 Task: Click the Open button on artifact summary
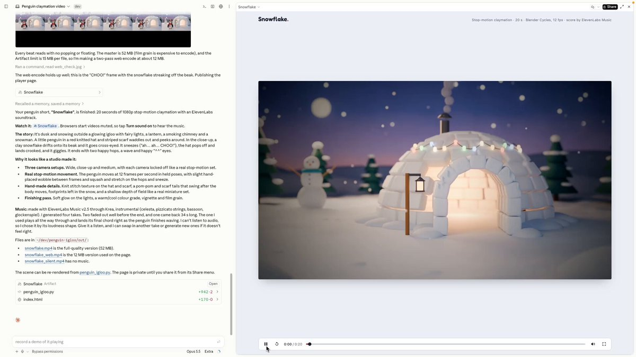pyautogui.click(x=213, y=283)
